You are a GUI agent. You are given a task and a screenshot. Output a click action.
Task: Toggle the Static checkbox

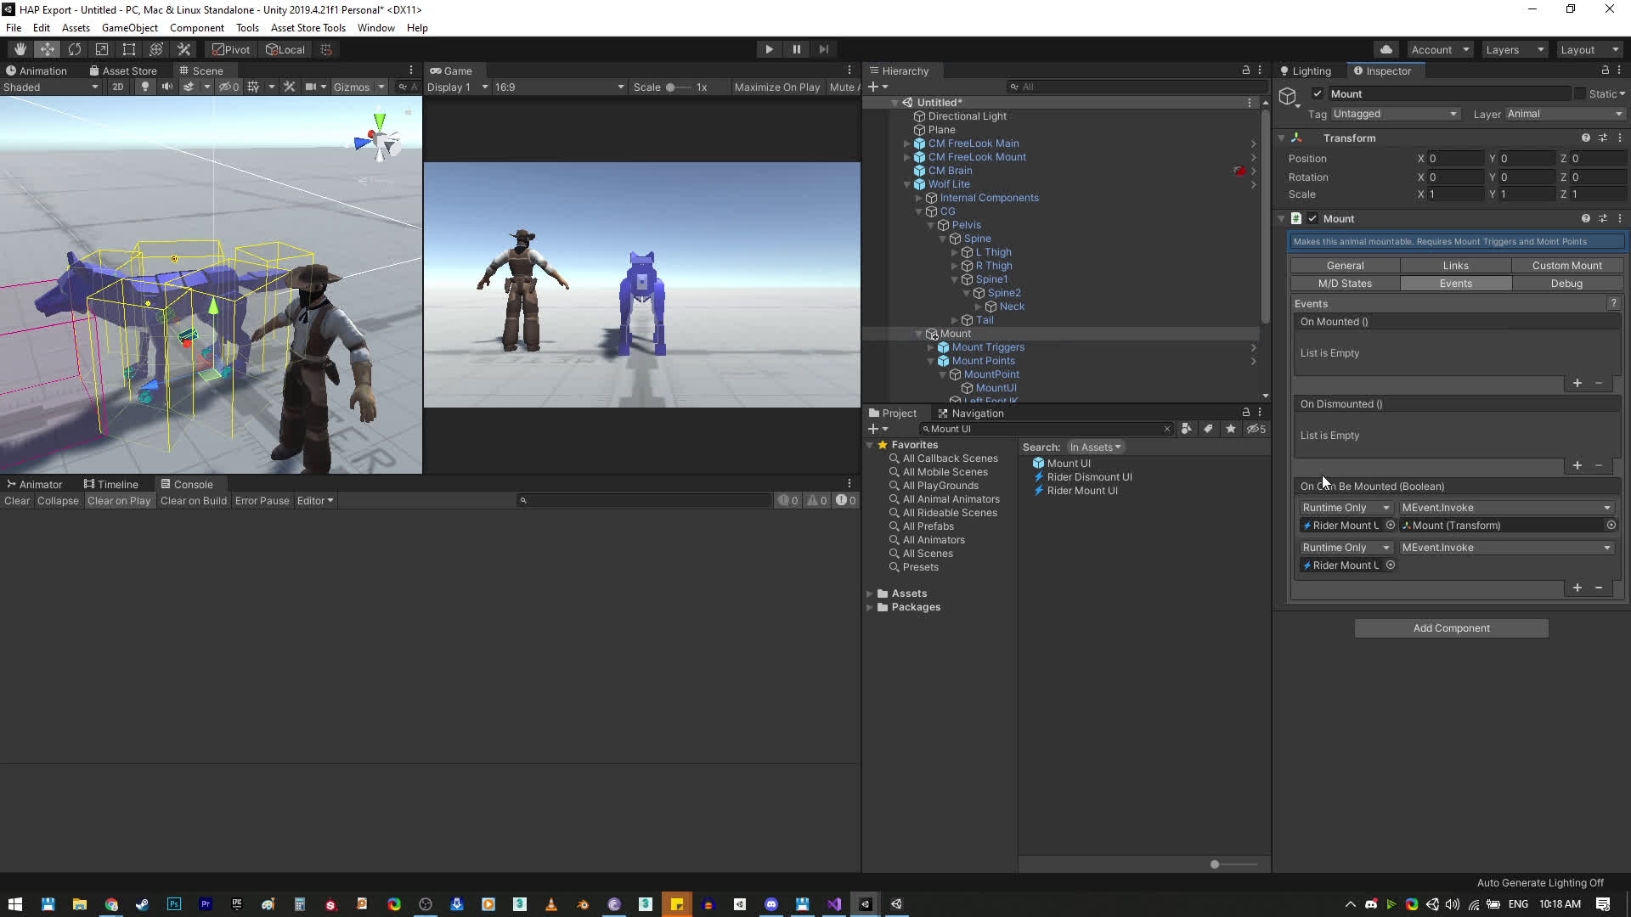(x=1579, y=93)
